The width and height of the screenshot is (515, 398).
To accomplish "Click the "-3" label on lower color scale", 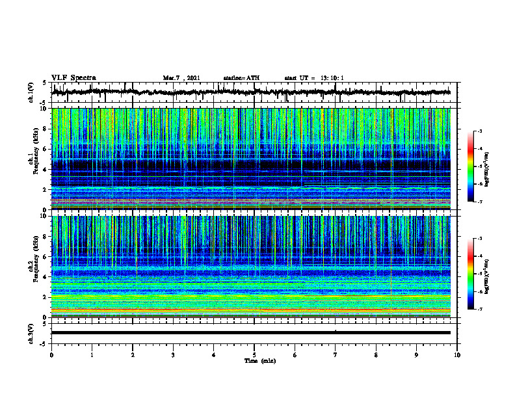I will (x=479, y=239).
